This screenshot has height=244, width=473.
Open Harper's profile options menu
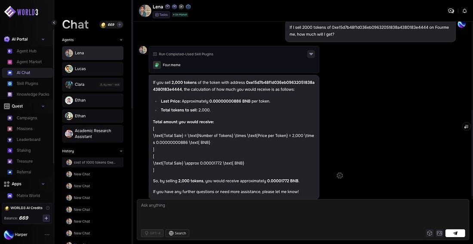coord(47,235)
